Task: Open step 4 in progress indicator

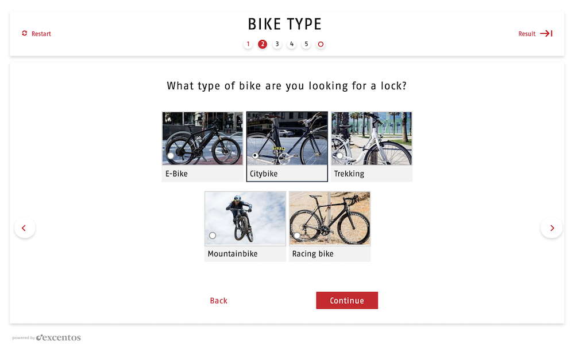Action: click(292, 44)
